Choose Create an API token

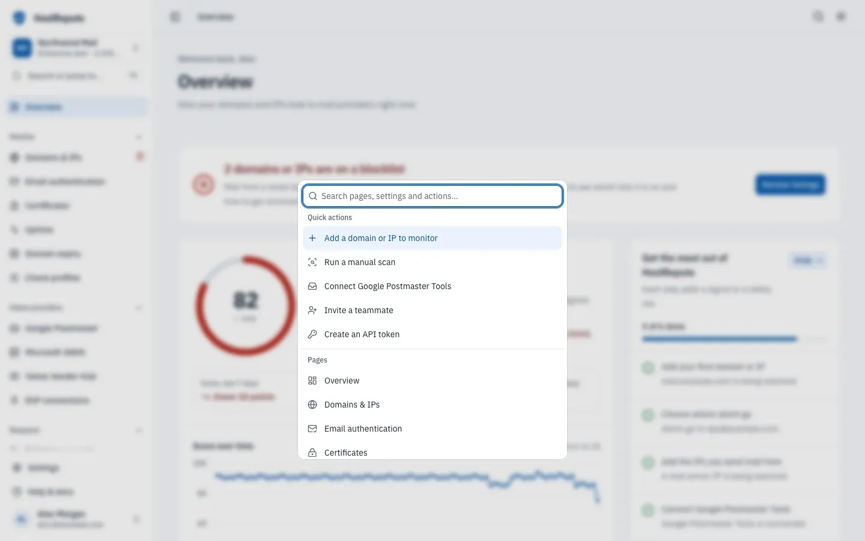pyautogui.click(x=432, y=334)
